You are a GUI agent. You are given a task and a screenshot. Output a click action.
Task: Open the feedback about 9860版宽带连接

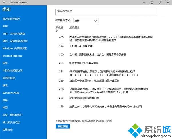click(x=103, y=73)
